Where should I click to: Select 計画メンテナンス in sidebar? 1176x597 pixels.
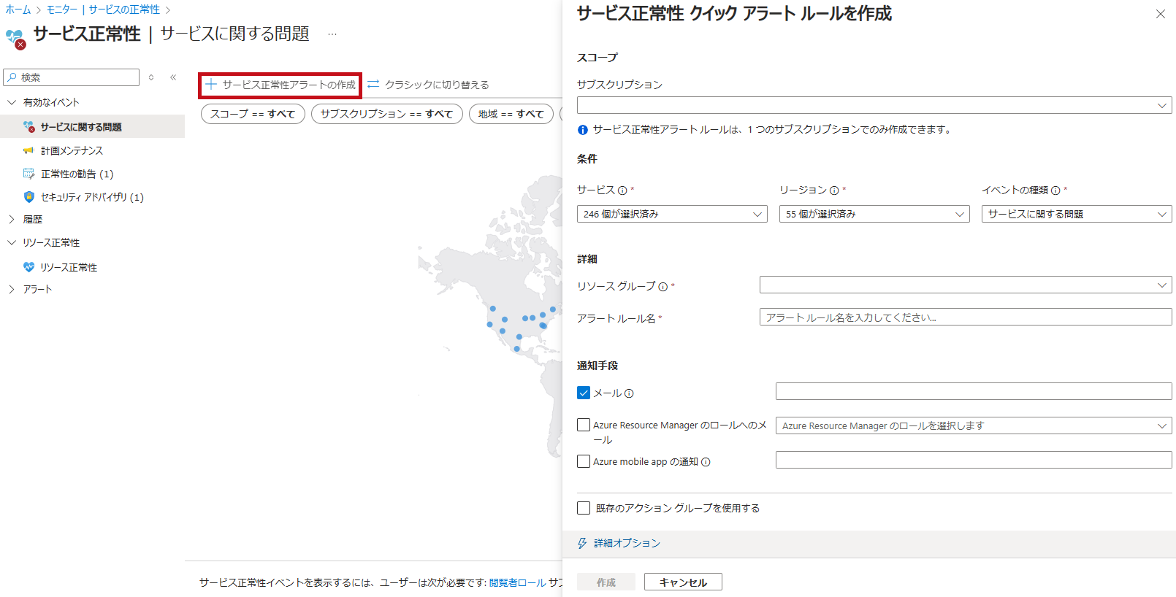tap(92, 150)
